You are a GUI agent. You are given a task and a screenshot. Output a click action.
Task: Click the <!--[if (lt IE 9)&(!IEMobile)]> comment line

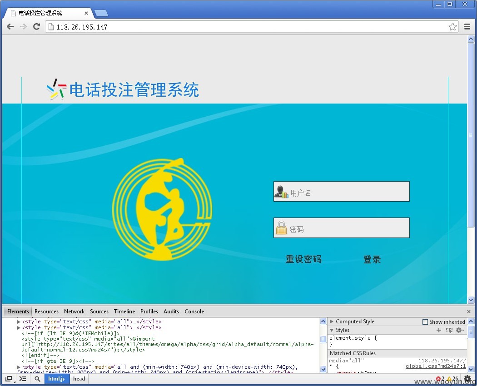point(70,333)
